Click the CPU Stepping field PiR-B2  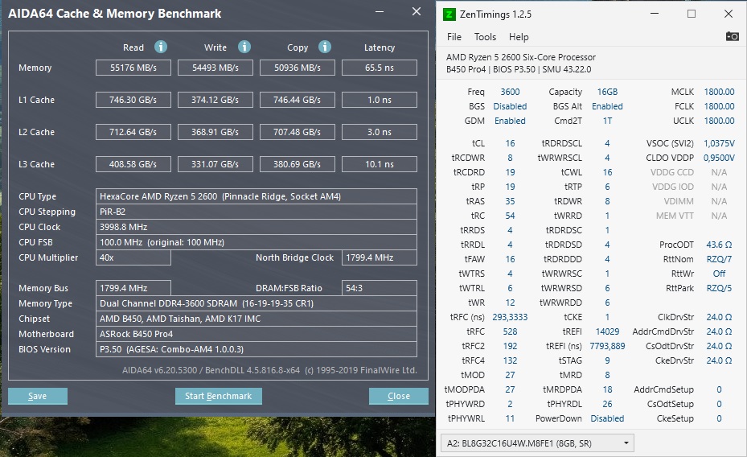coord(257,212)
